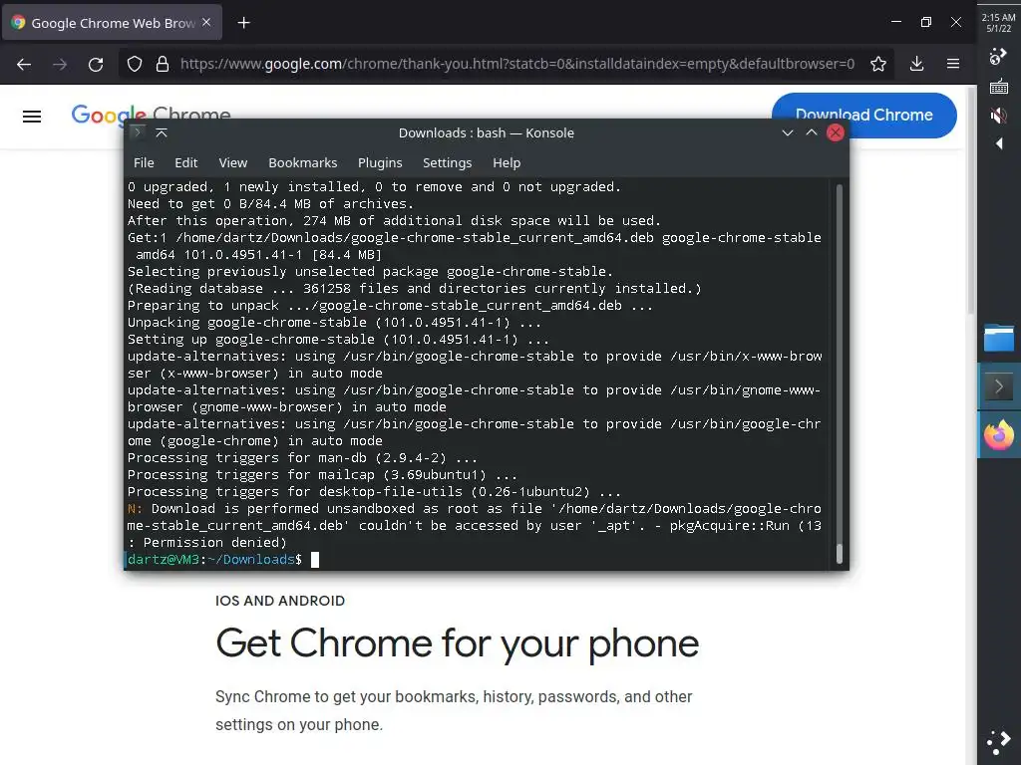Switch to Firefox in the task panel
The height and width of the screenshot is (765, 1021).
pyautogui.click(x=999, y=435)
